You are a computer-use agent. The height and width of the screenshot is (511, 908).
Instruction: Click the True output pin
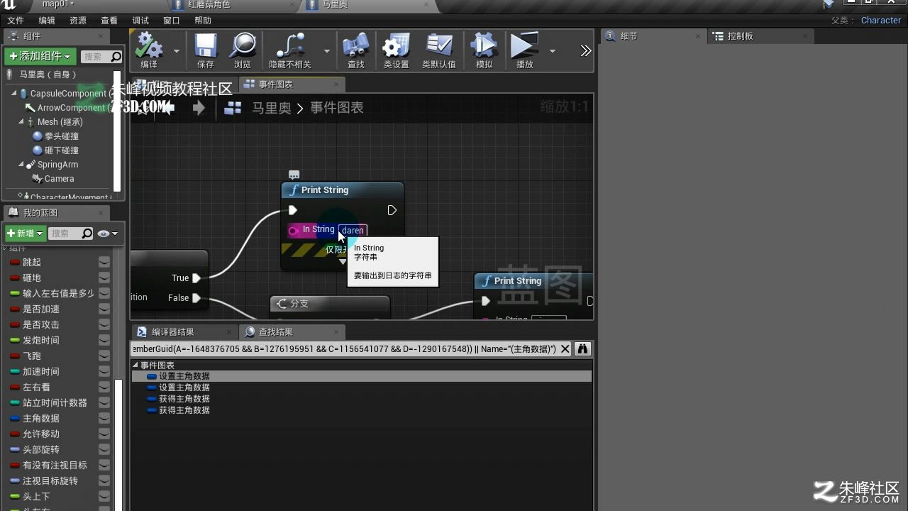(196, 278)
